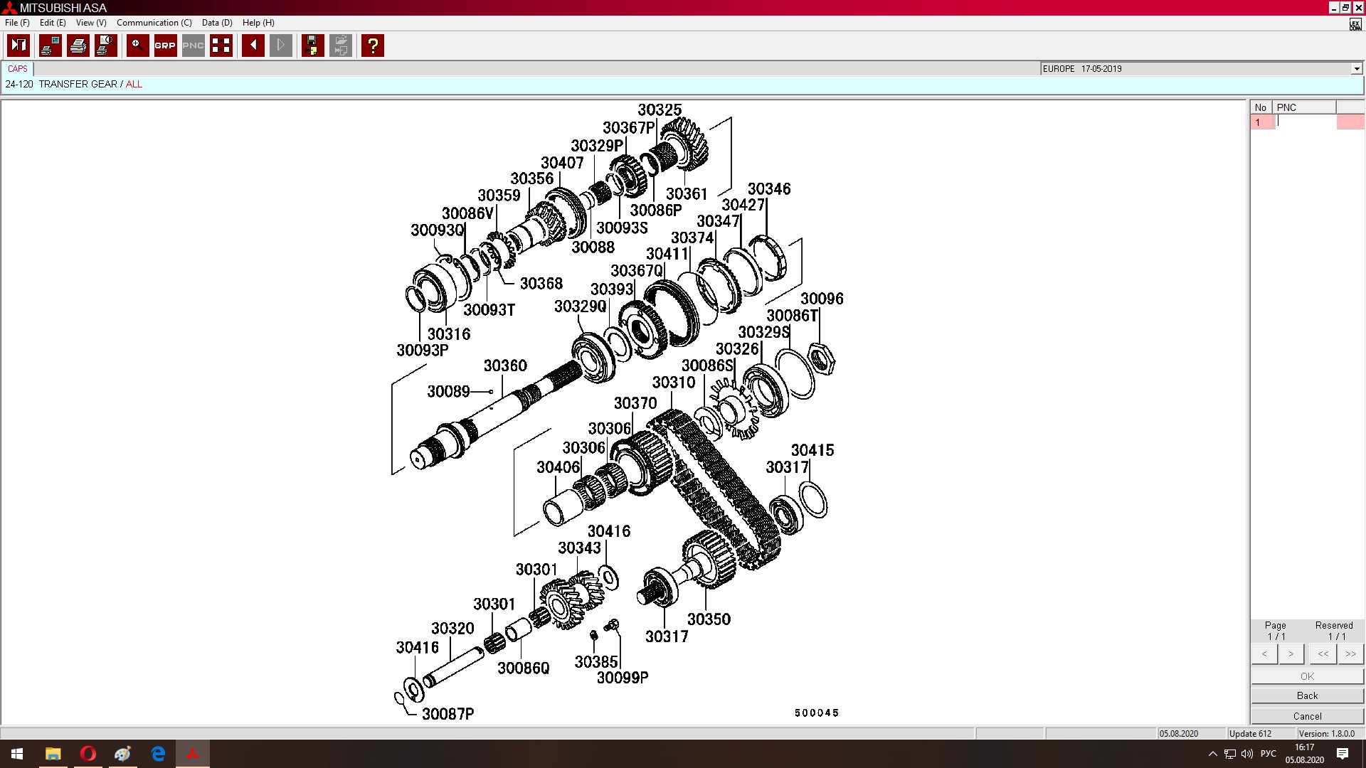Open the Communication menu
Screen dimensions: 1366x768
pos(154,23)
